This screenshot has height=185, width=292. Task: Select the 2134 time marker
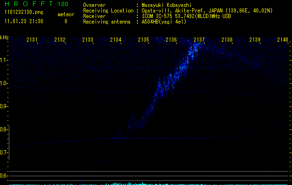point(116,40)
